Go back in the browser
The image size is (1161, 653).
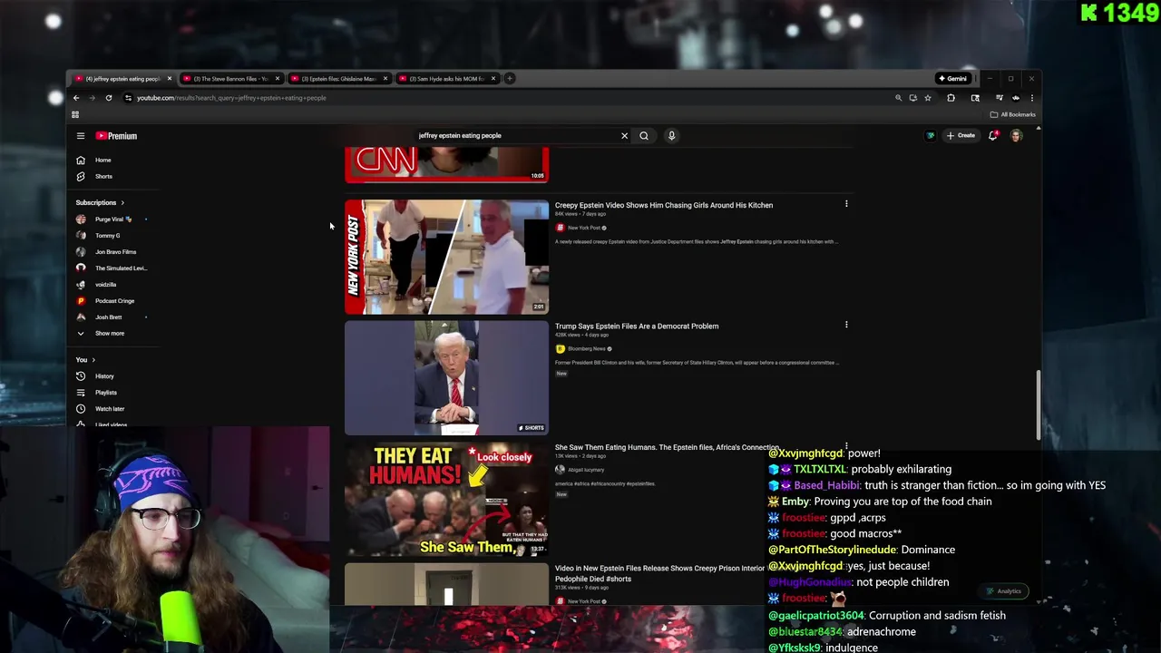(76, 98)
